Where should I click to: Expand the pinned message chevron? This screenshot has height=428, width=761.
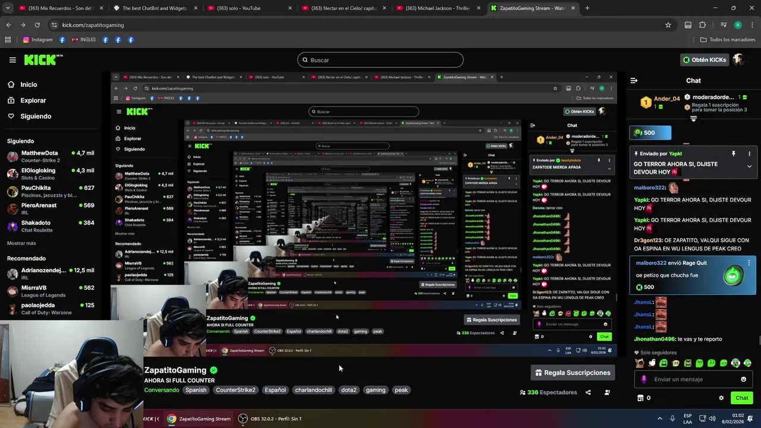pyautogui.click(x=749, y=166)
